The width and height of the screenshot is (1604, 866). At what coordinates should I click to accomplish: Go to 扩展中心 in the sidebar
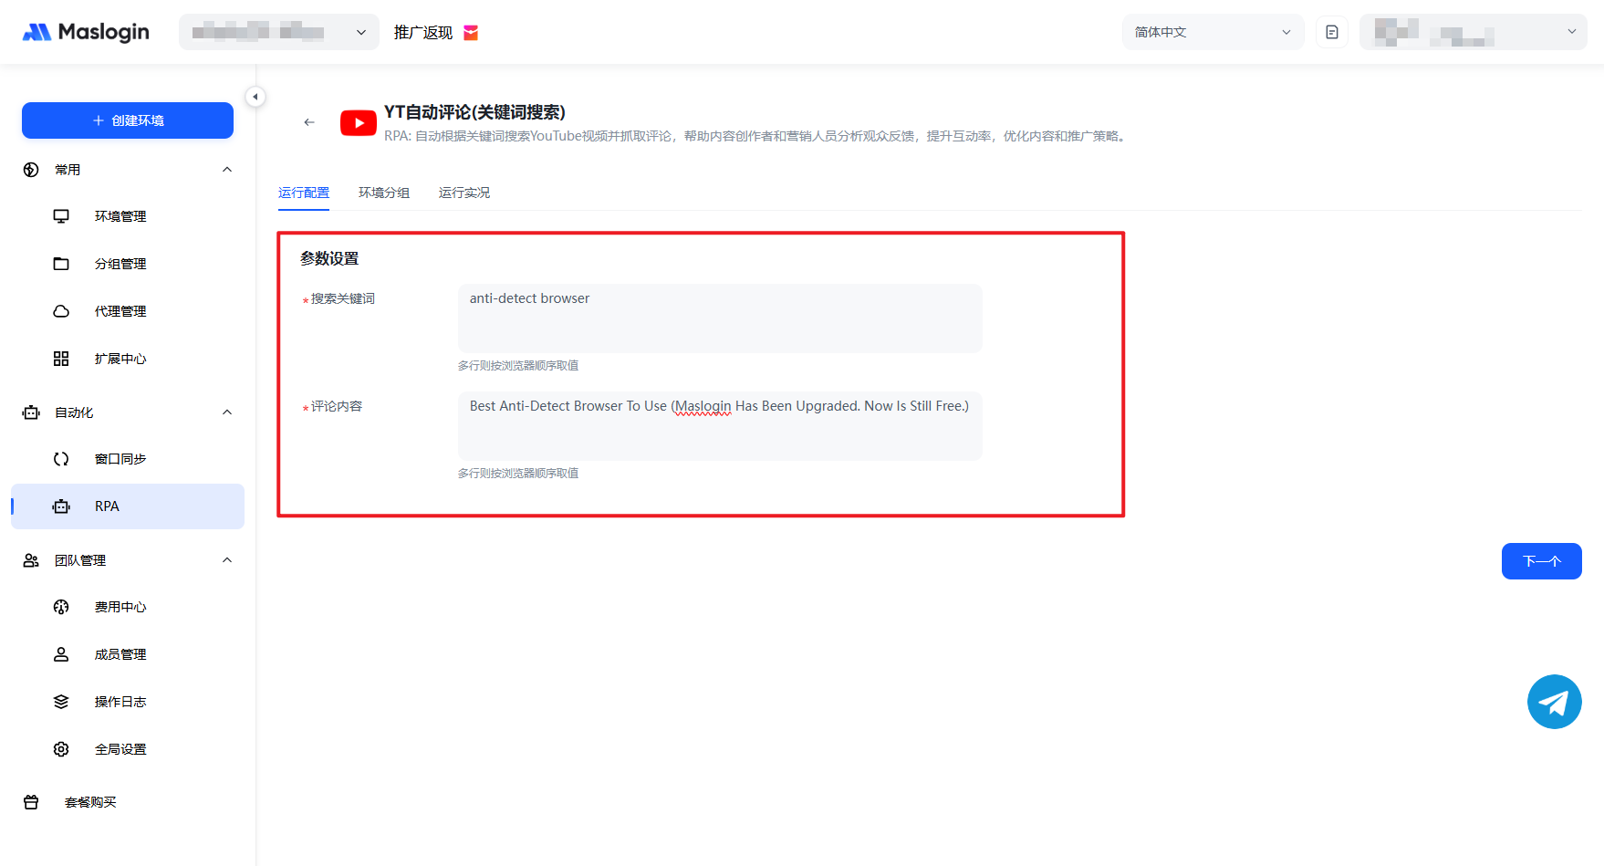tap(120, 359)
